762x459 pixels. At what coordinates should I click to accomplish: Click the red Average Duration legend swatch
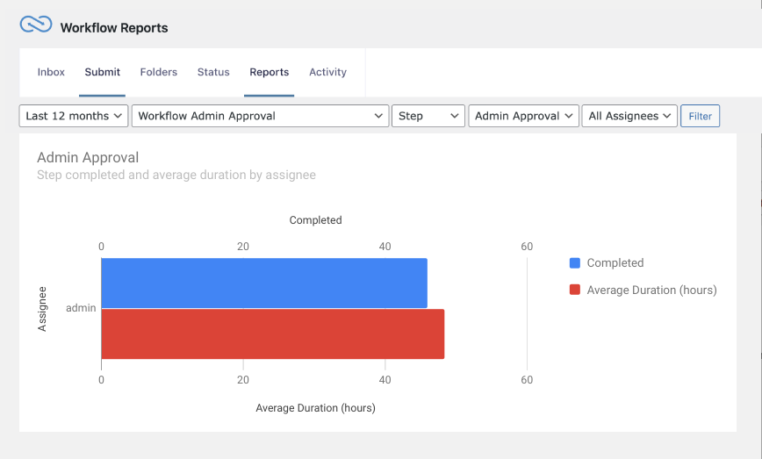575,290
